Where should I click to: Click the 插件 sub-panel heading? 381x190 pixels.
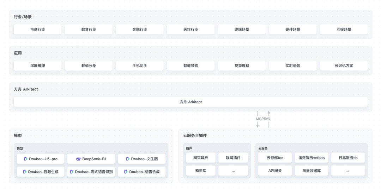tap(189, 148)
